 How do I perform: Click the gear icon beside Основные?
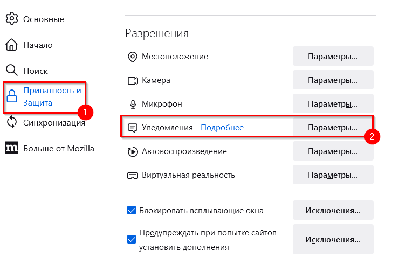(12, 19)
